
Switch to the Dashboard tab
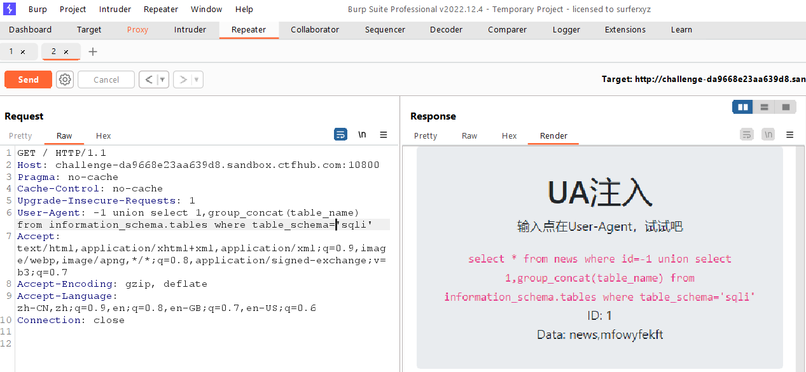31,30
